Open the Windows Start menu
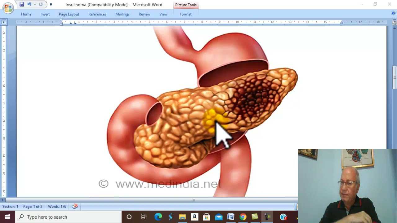 click(7, 217)
